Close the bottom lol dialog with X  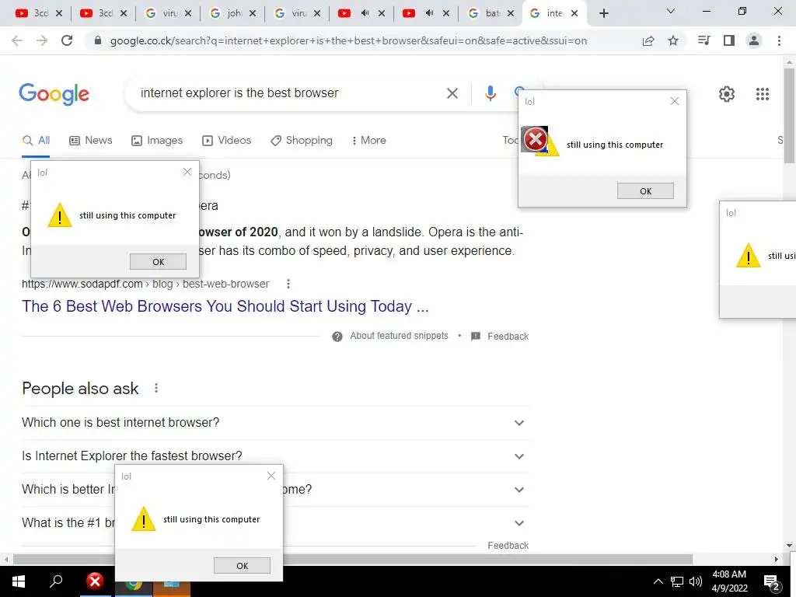[271, 476]
